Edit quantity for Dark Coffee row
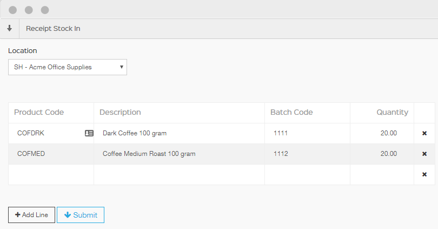 tap(382, 133)
